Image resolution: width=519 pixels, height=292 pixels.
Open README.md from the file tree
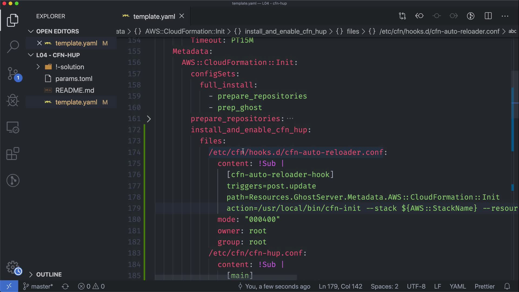tap(75, 90)
